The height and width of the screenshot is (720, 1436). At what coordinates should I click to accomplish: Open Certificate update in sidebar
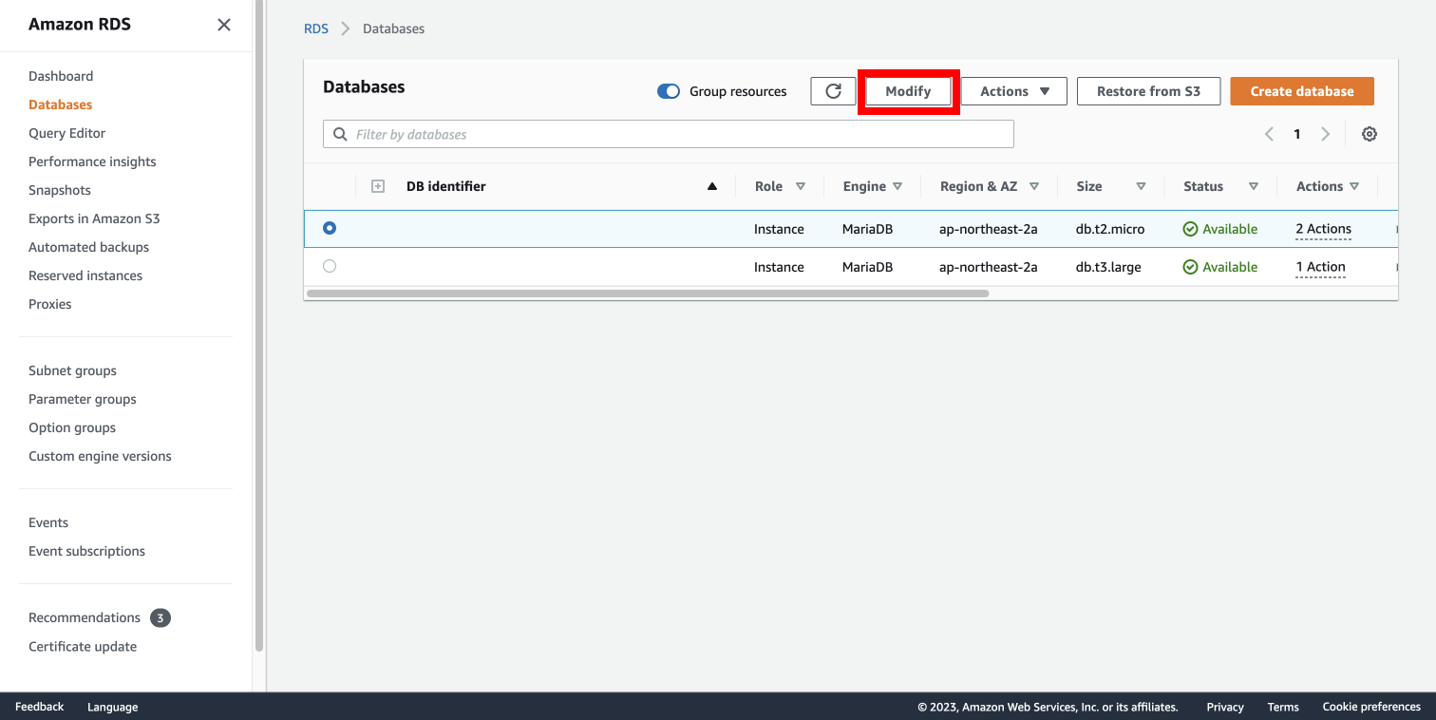[x=83, y=646]
